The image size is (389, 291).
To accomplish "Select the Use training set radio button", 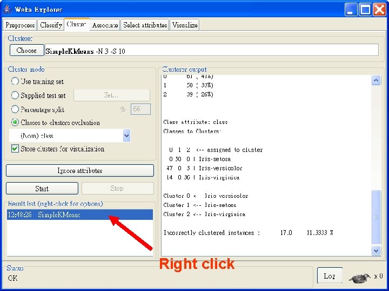I will click(15, 81).
